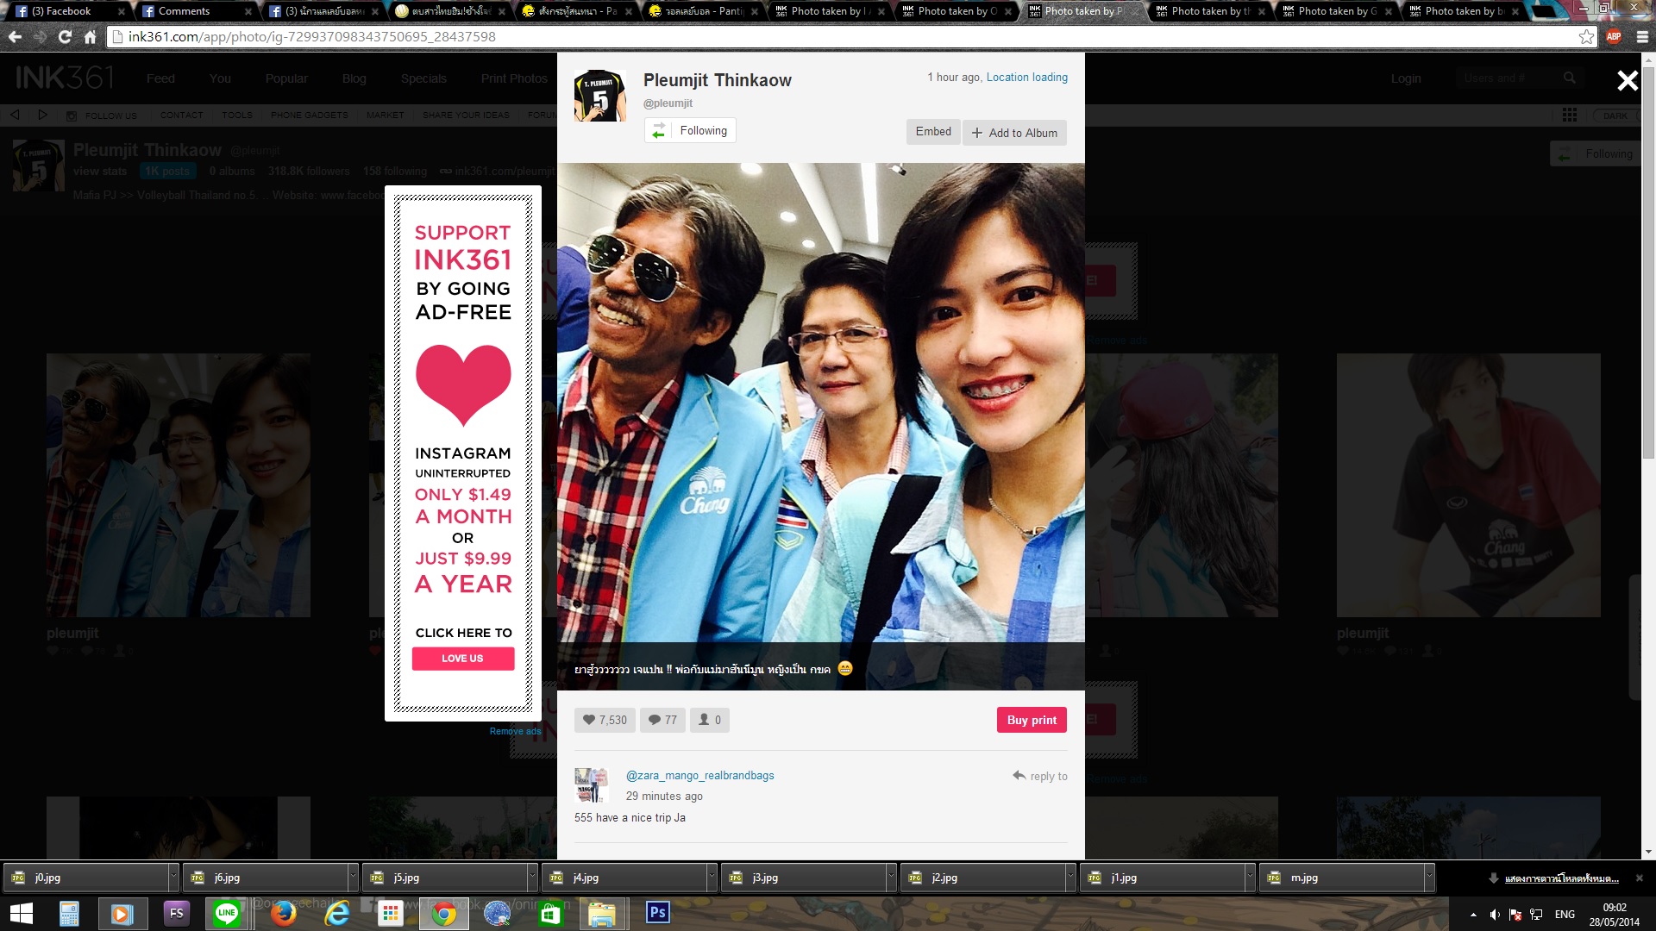Click the Buy print button
Image resolution: width=1656 pixels, height=931 pixels.
pos(1032,720)
